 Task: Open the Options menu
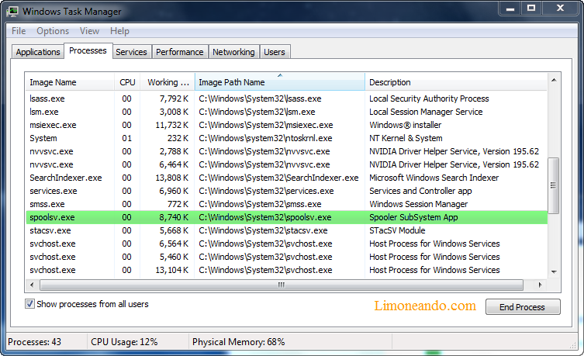tap(53, 31)
